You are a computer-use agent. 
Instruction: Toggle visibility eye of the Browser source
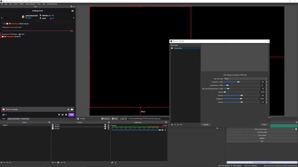pyautogui.click(x=105, y=128)
